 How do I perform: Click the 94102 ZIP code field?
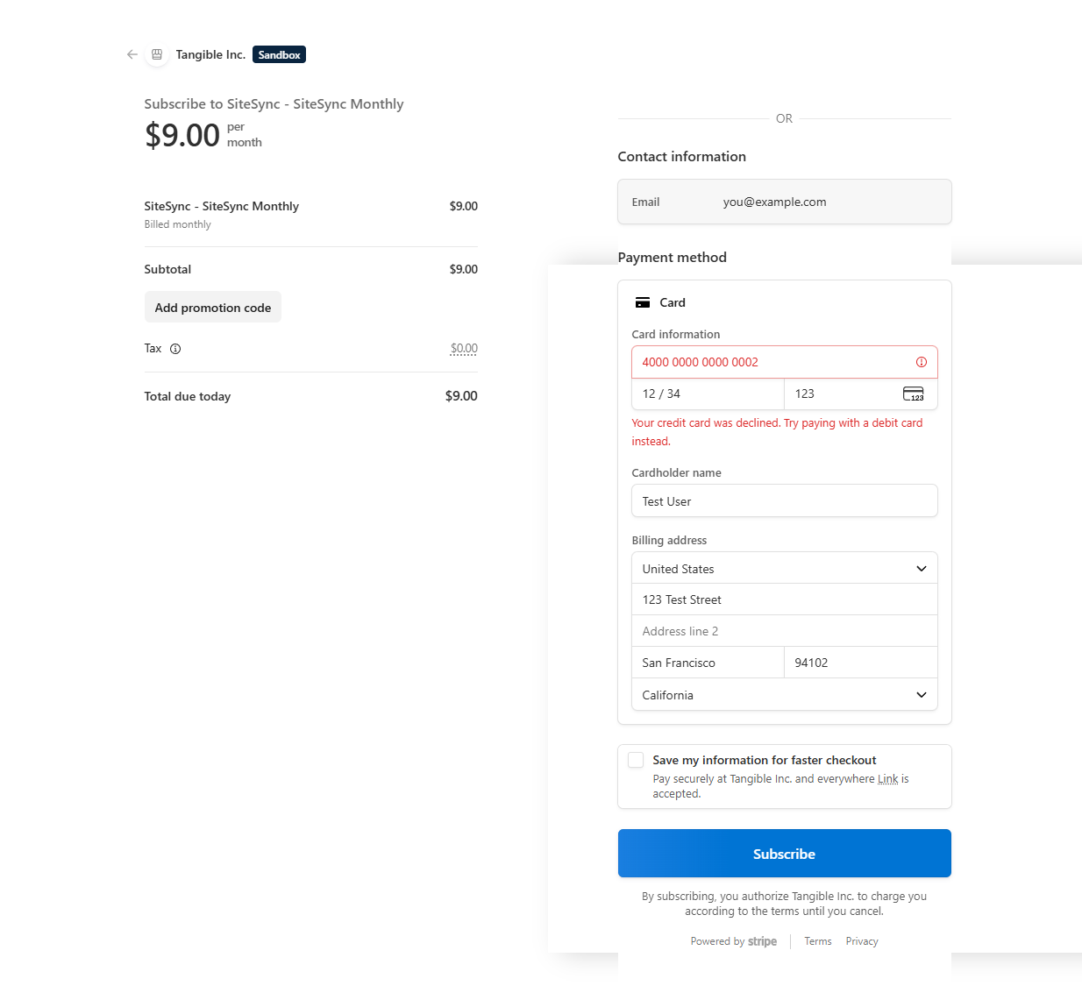coord(861,663)
